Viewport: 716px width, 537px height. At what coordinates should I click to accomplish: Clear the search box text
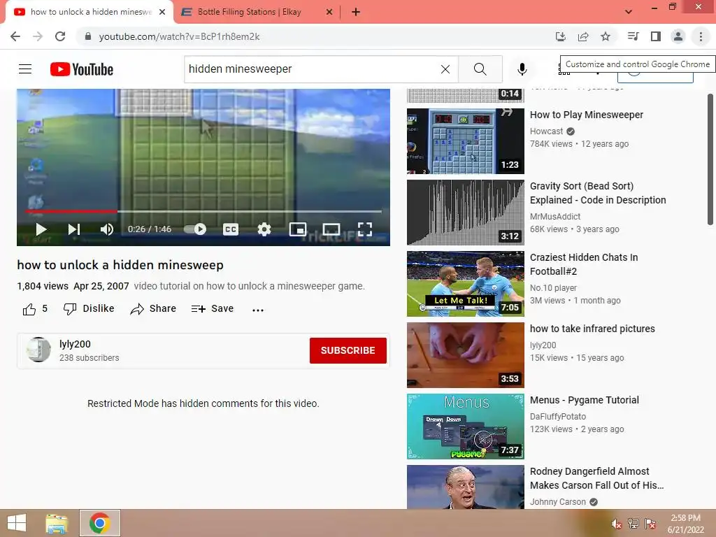445,69
